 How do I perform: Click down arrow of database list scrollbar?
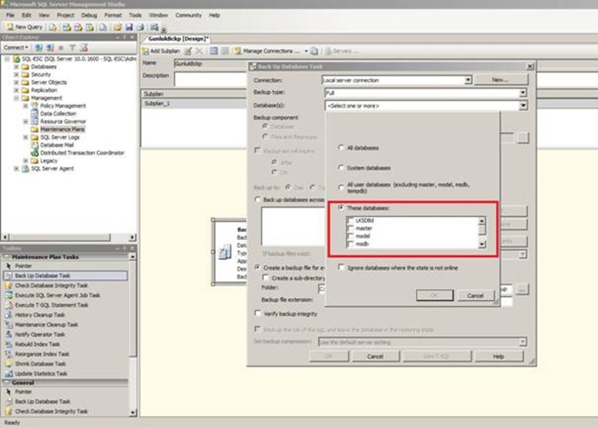[x=482, y=244]
